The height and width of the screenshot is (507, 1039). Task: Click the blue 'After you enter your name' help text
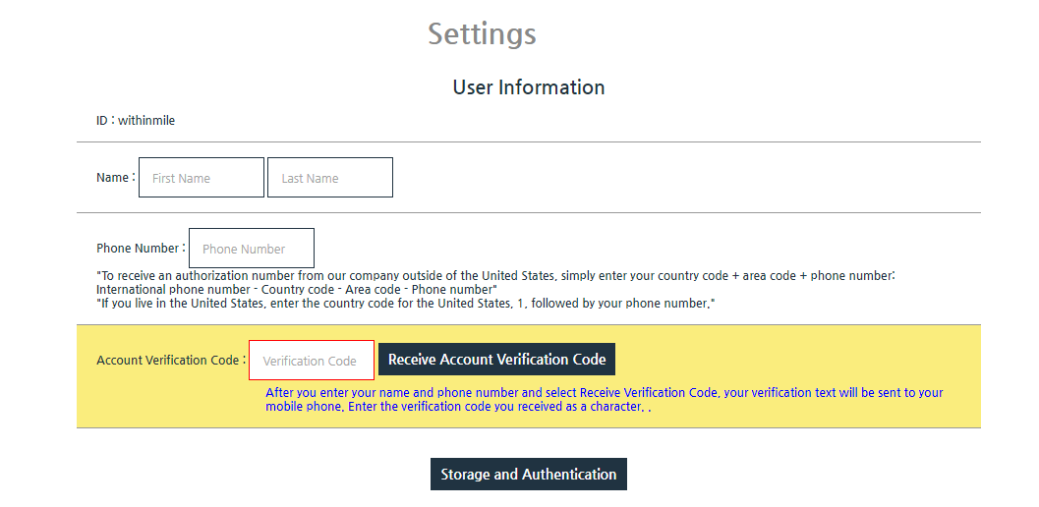click(605, 392)
